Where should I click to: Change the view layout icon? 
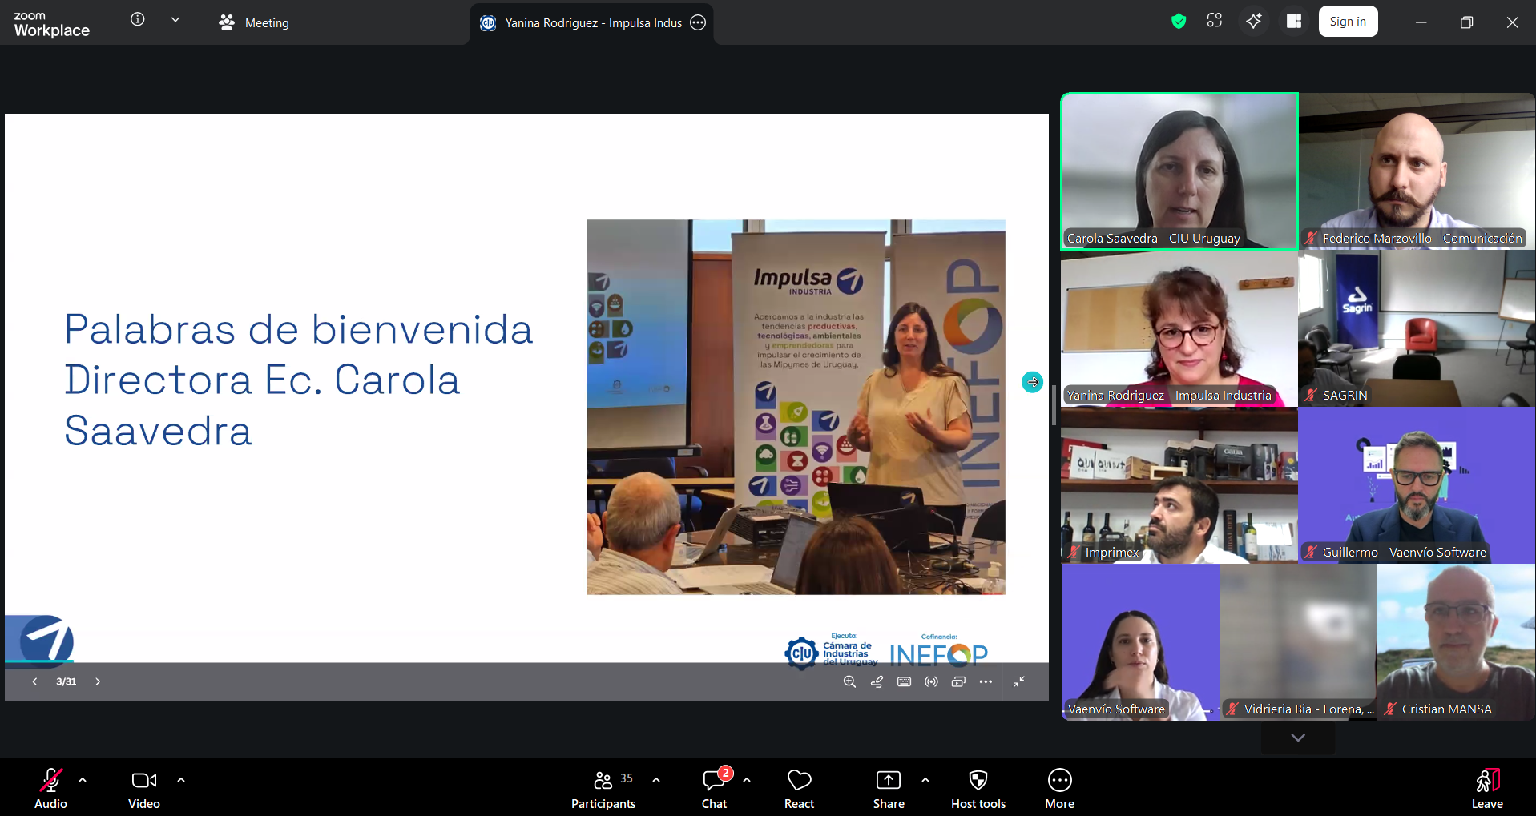click(x=1294, y=22)
